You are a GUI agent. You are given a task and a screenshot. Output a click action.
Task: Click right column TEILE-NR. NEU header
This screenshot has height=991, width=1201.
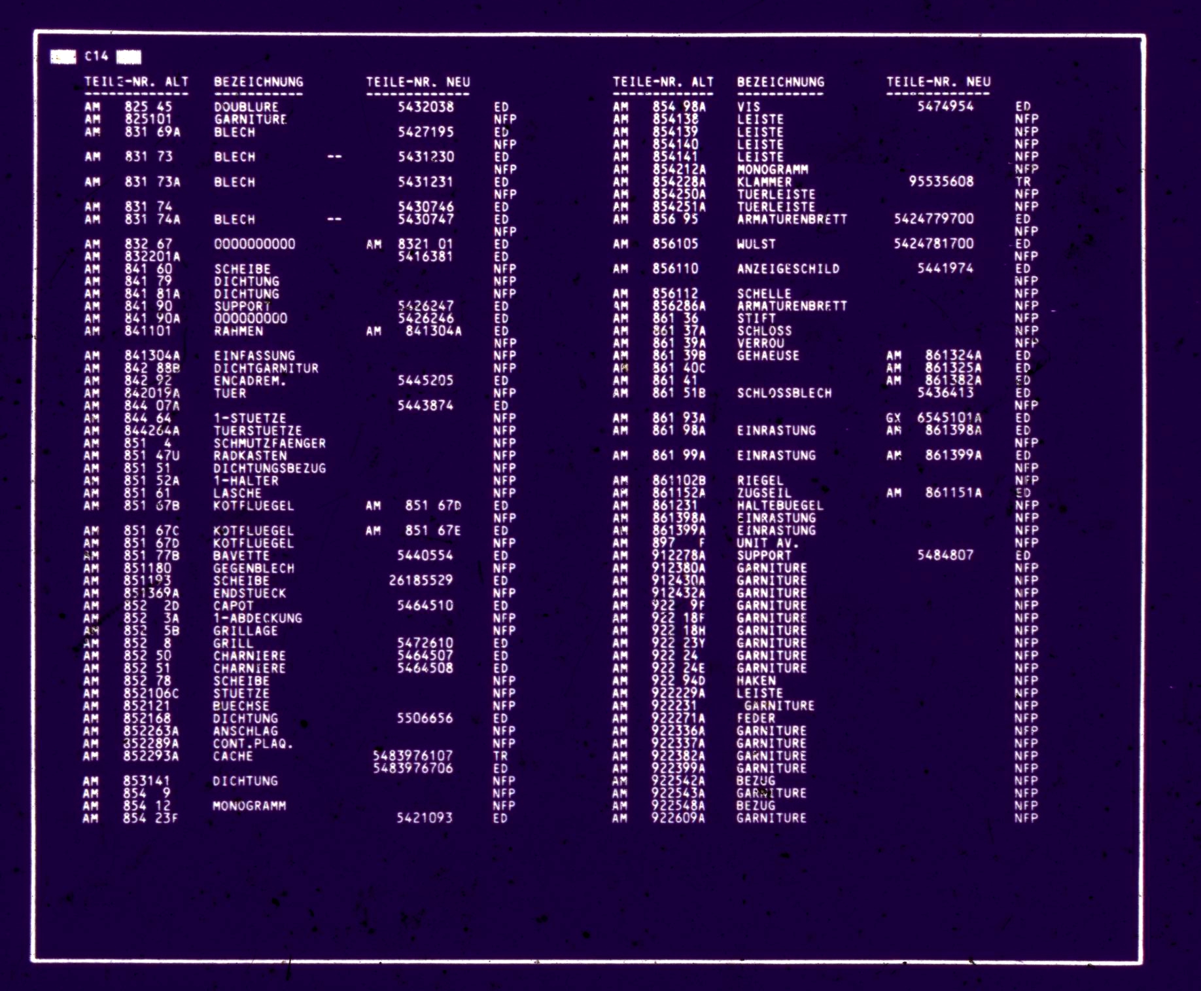coord(938,82)
